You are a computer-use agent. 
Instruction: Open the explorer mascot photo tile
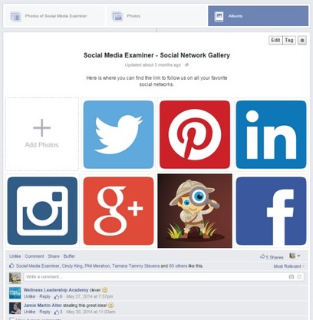coord(195,211)
